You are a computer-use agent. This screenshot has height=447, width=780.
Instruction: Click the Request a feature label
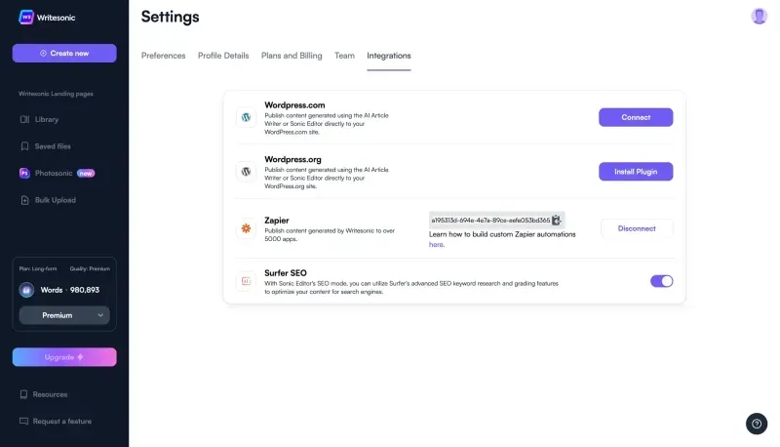(62, 421)
